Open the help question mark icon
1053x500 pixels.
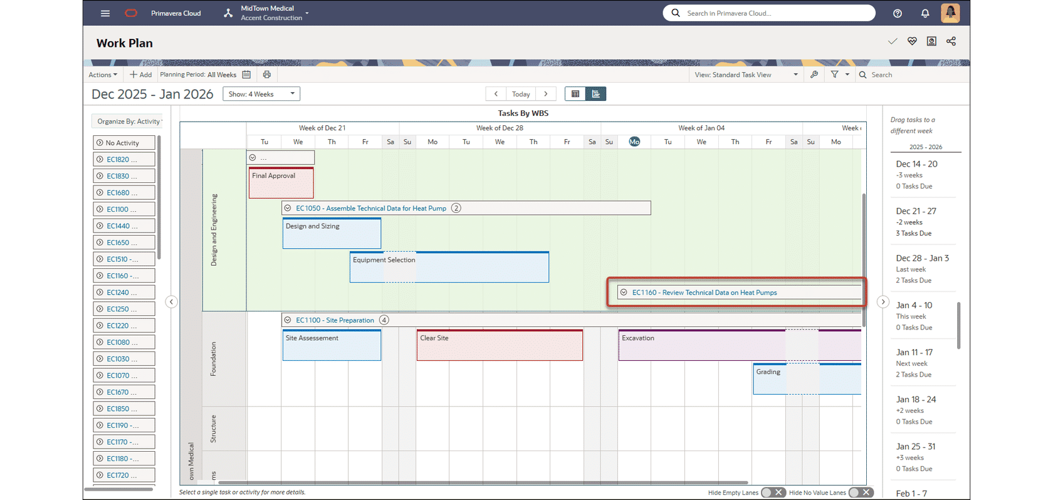897,13
